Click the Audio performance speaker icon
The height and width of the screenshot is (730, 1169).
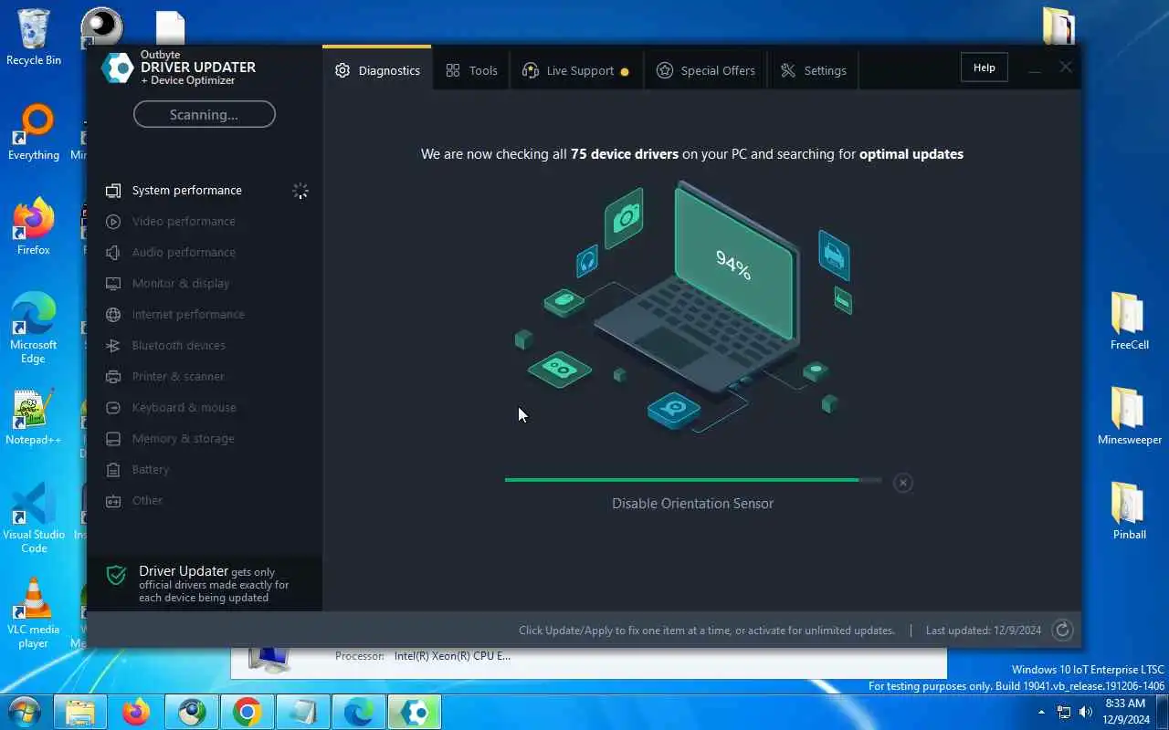113,253
